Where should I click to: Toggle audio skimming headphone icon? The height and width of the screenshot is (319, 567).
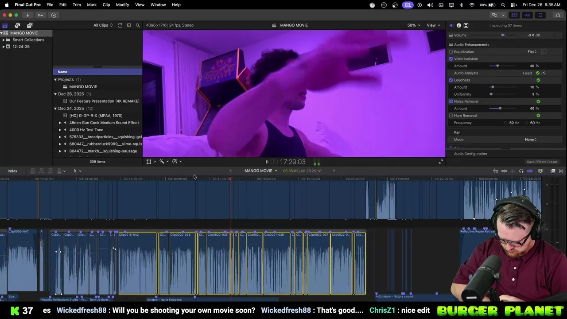521,171
